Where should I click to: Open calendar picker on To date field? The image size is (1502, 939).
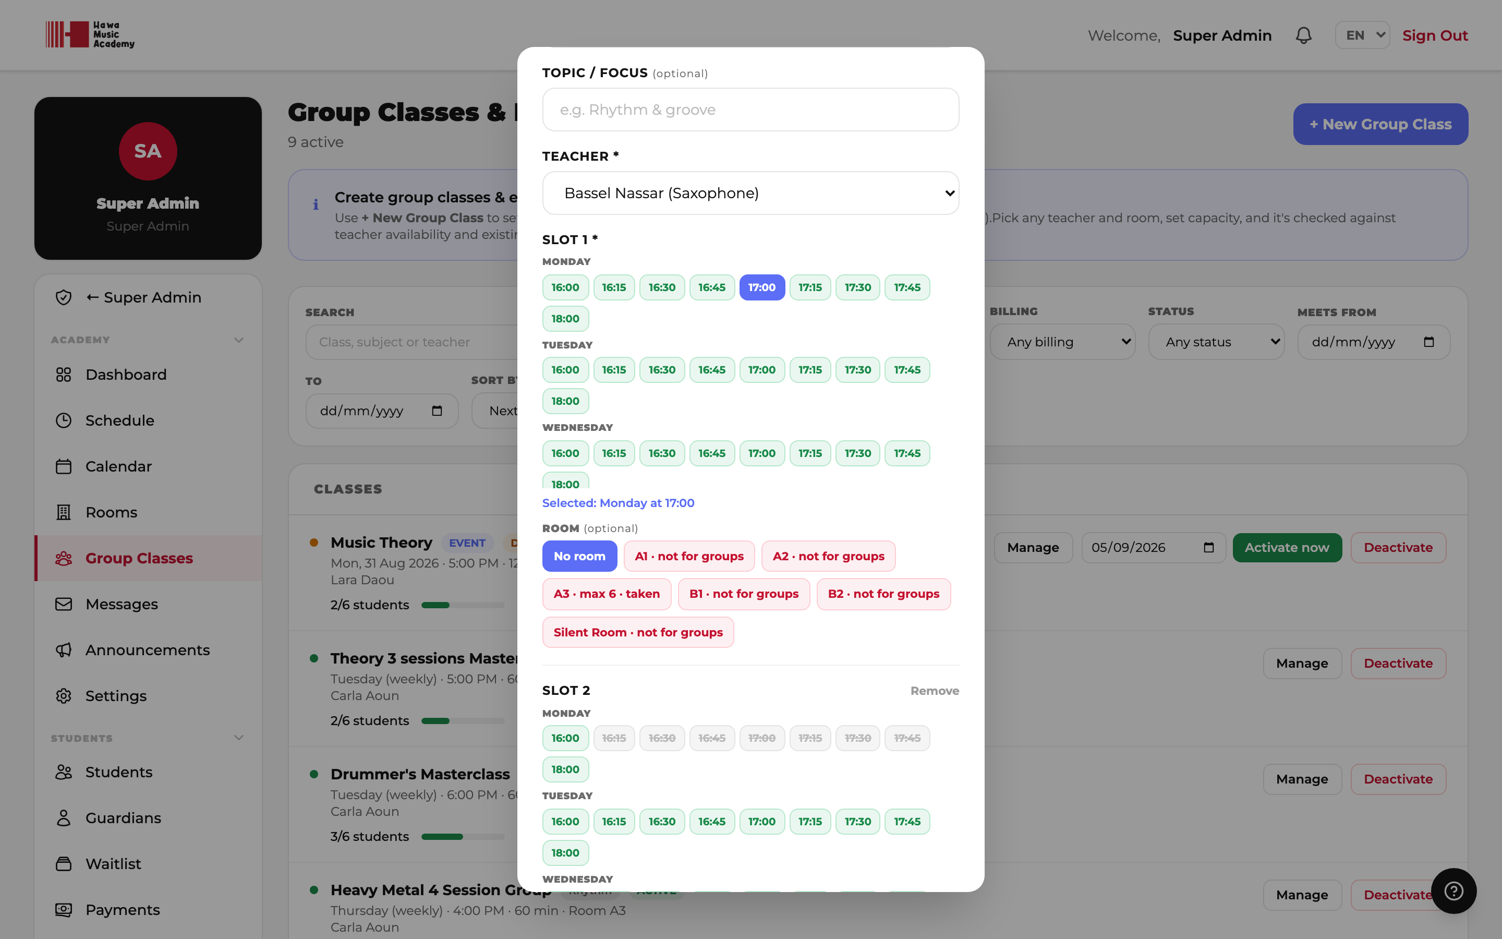[437, 411]
